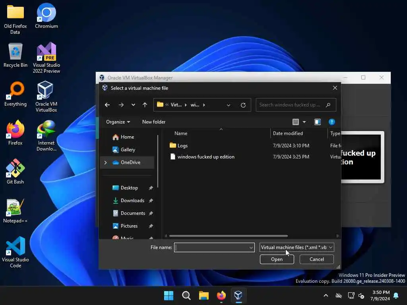The image size is (407, 305).
Task: Create a New folder
Action: pos(154,122)
